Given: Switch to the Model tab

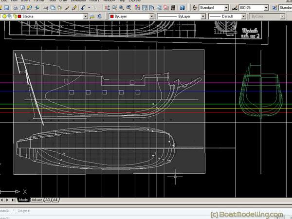Looking at the screenshot, I should [24, 200].
